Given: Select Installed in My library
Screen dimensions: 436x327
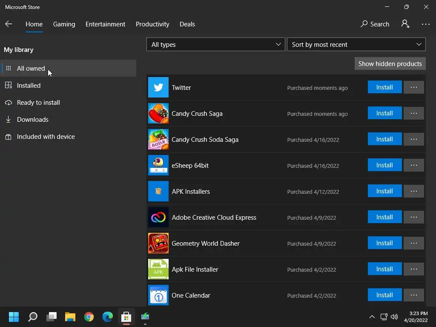Looking at the screenshot, I should click(68, 85).
